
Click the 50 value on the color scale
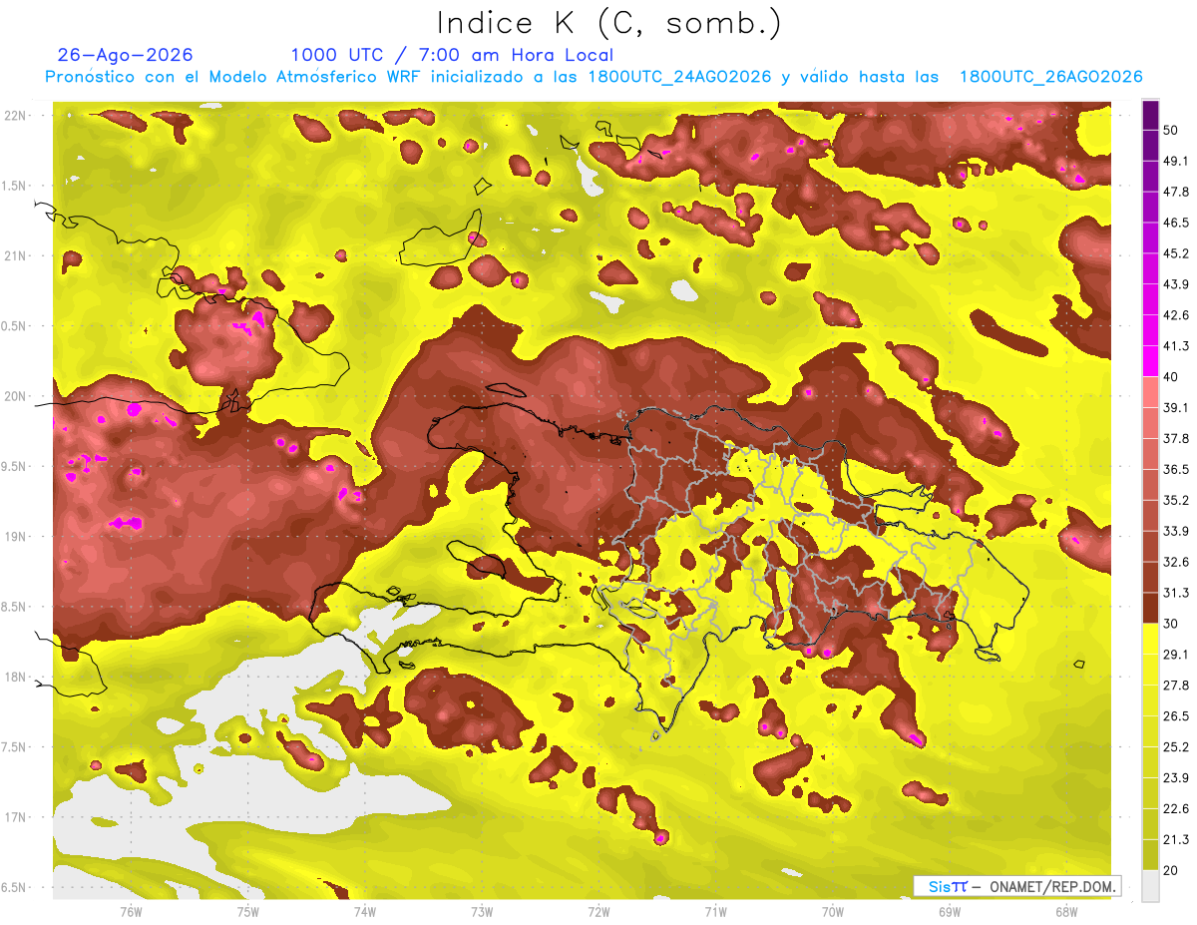click(x=1172, y=131)
